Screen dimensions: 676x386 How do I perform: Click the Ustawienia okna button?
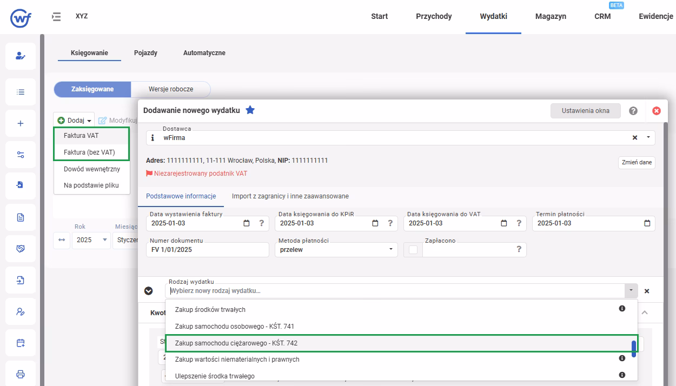tap(585, 111)
